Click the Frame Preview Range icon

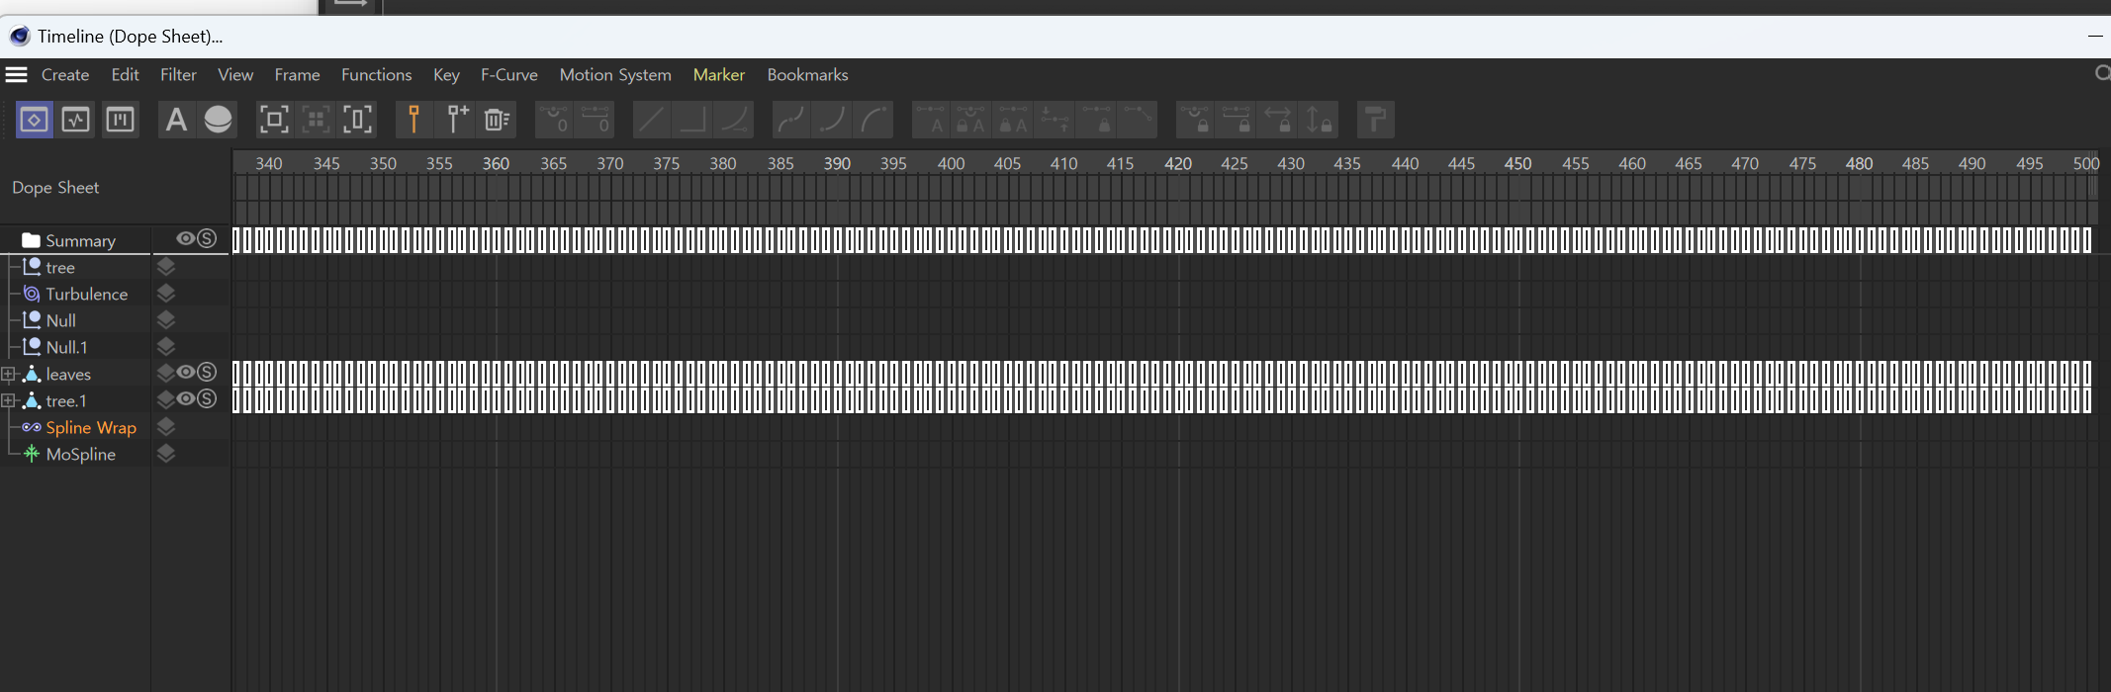pyautogui.click(x=358, y=120)
